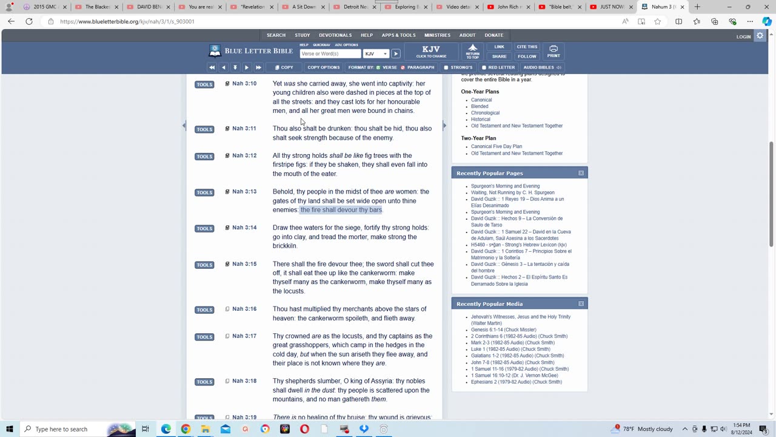Click the down-arrow scroll icon in toolbar
The height and width of the screenshot is (437, 776).
pyautogui.click(x=235, y=67)
